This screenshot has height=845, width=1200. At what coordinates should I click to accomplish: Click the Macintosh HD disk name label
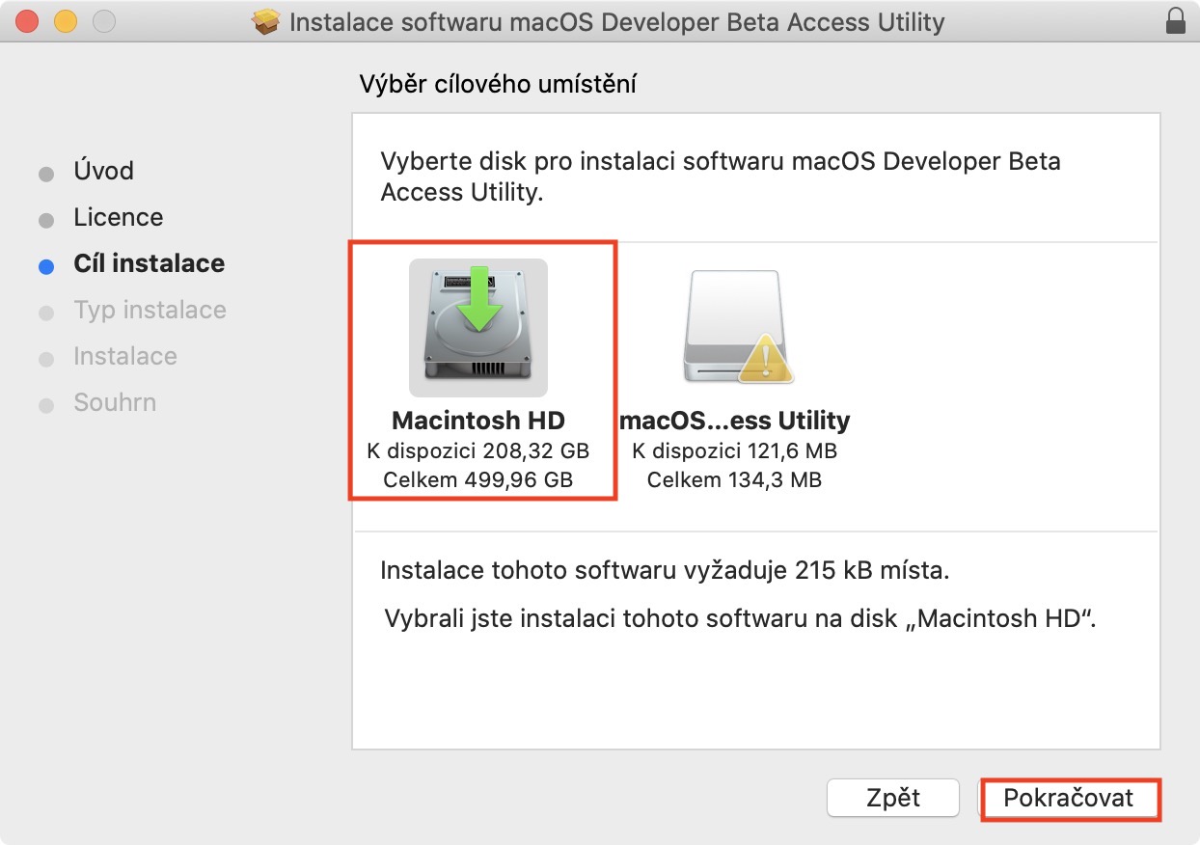(x=478, y=422)
